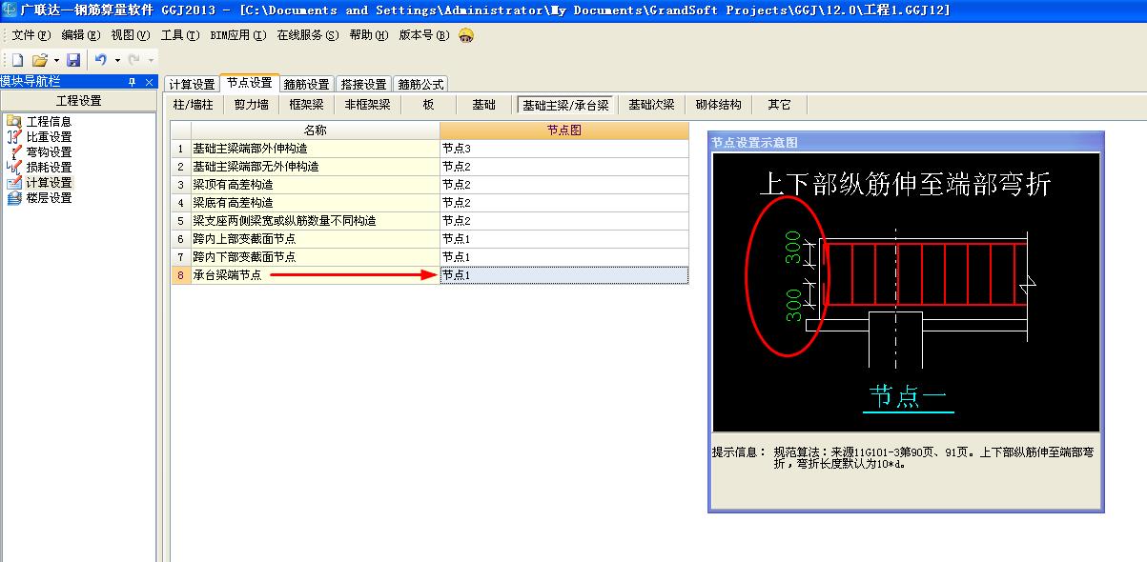Select the 非框架梁 component button

368,105
